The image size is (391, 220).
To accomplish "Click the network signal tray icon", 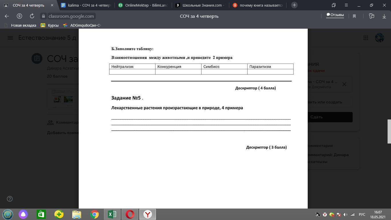I will pyautogui.click(x=352, y=215).
